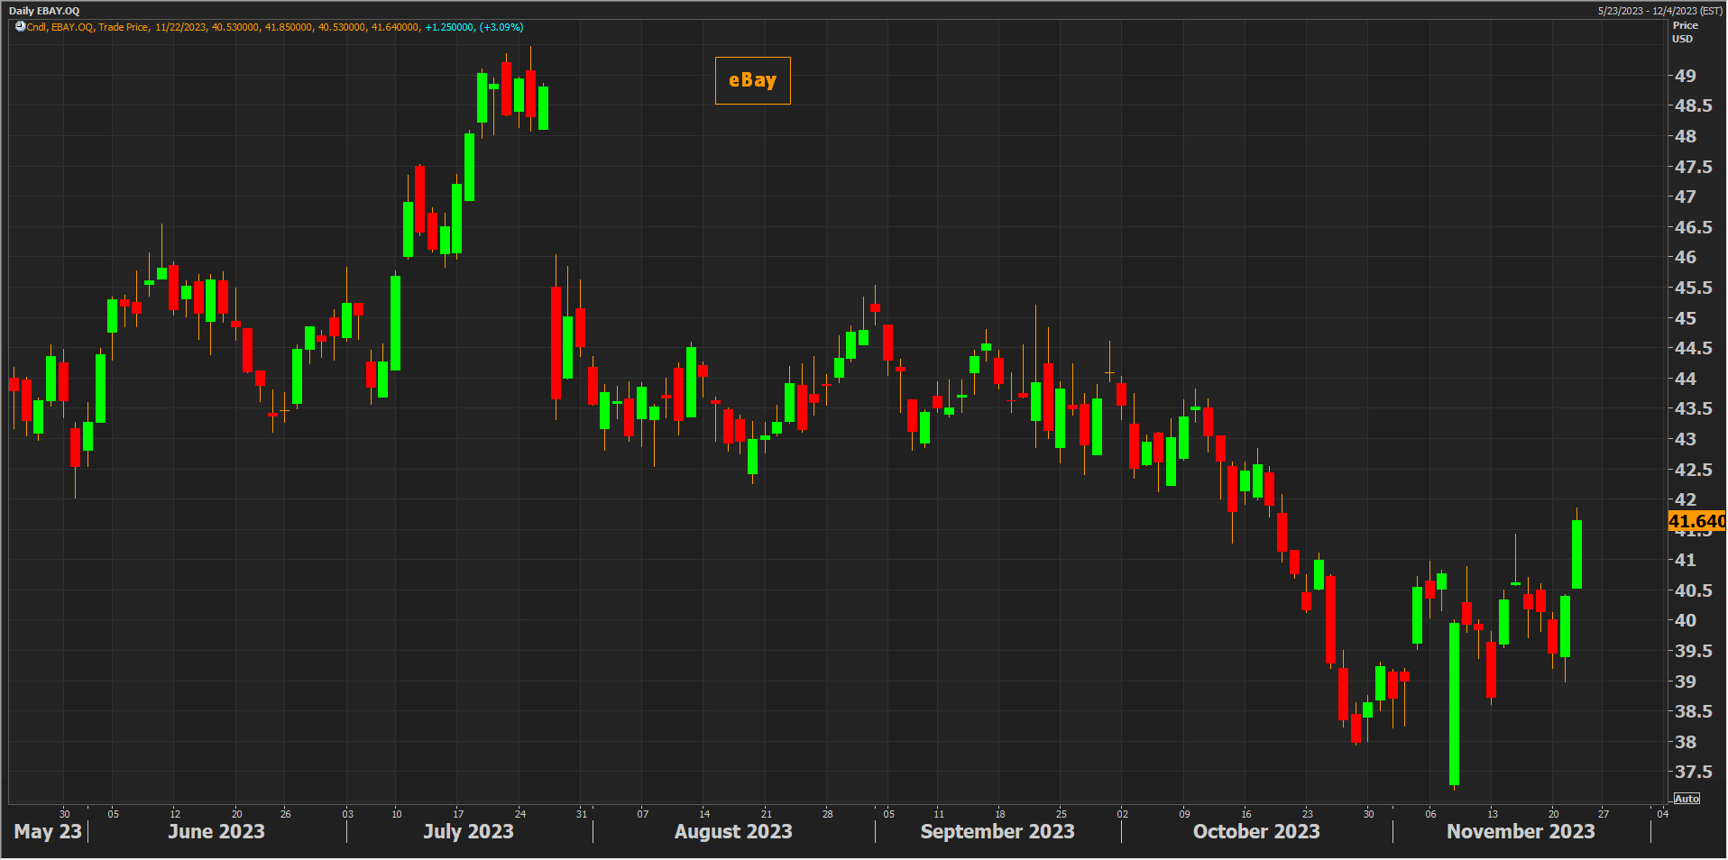Viewport: 1728px width, 860px height.
Task: Select the eBay text annotation box
Action: pos(752,81)
